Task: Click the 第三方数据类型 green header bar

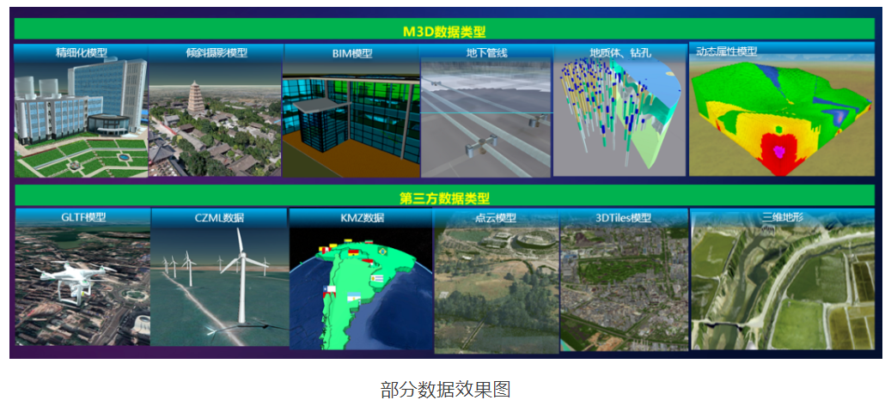Action: (x=444, y=197)
